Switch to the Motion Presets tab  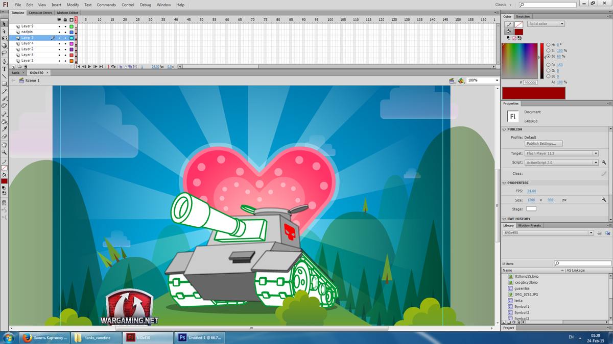click(x=529, y=225)
